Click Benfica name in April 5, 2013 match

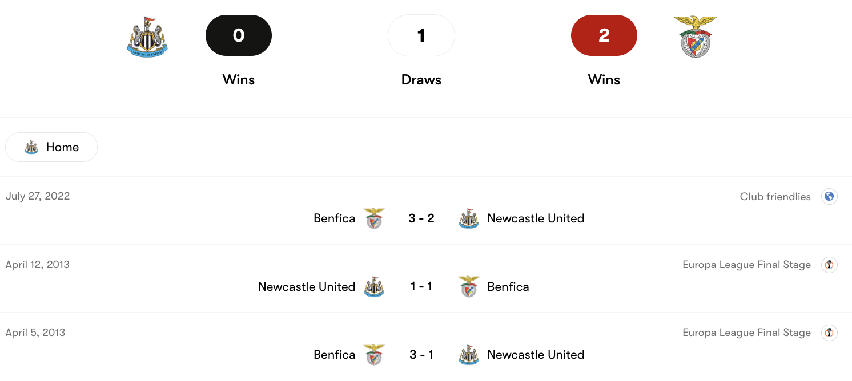coord(334,355)
